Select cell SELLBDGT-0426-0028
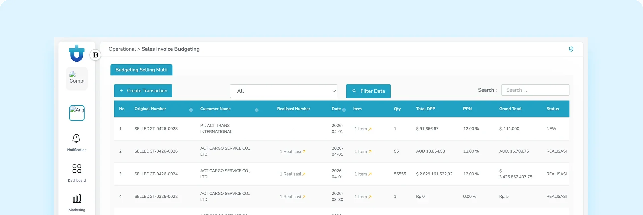643x215 pixels. pyautogui.click(x=156, y=129)
